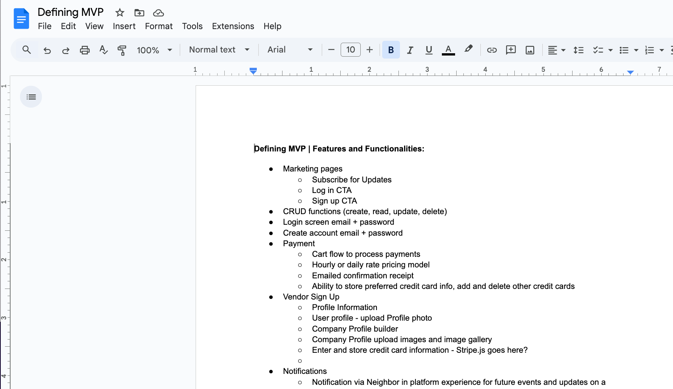The width and height of the screenshot is (673, 389).
Task: Expand bulleted list options arrow
Action: point(636,50)
